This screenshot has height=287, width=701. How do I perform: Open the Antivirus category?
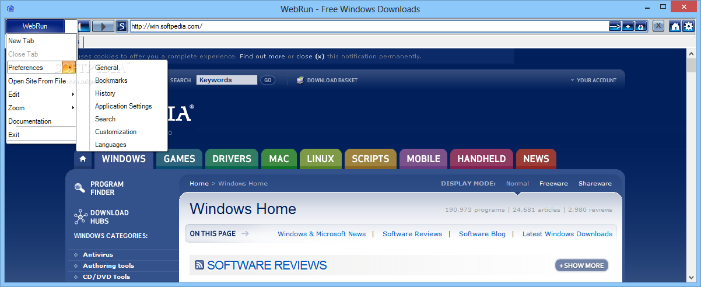point(98,255)
